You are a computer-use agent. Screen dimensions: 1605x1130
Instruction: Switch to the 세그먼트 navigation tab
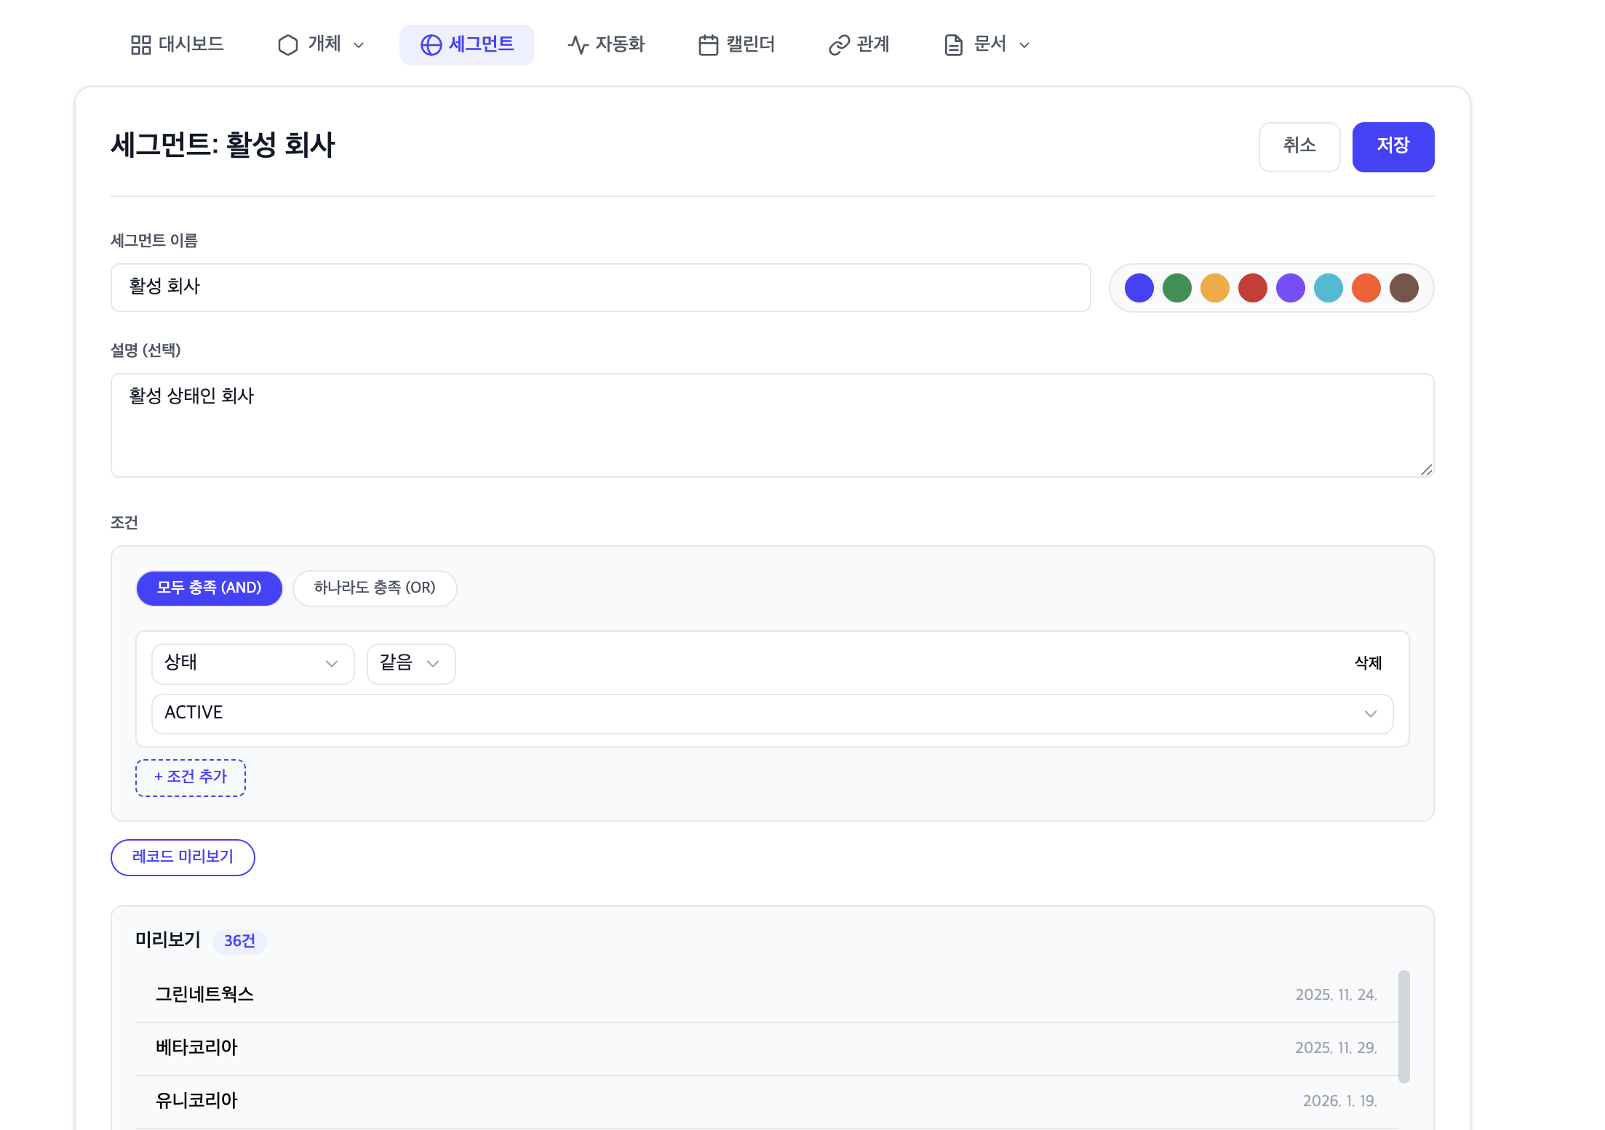[467, 44]
